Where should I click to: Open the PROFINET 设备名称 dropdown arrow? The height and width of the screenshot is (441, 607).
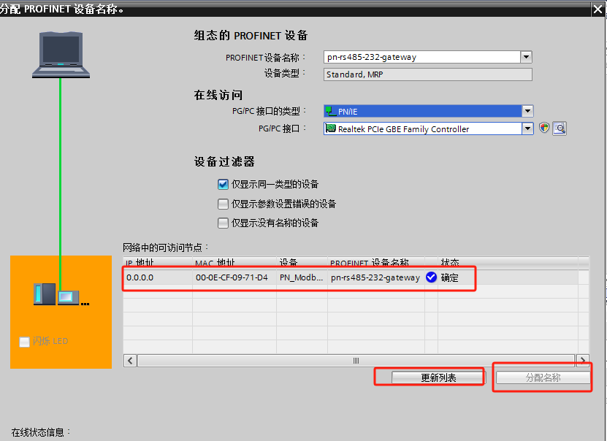[x=526, y=57]
